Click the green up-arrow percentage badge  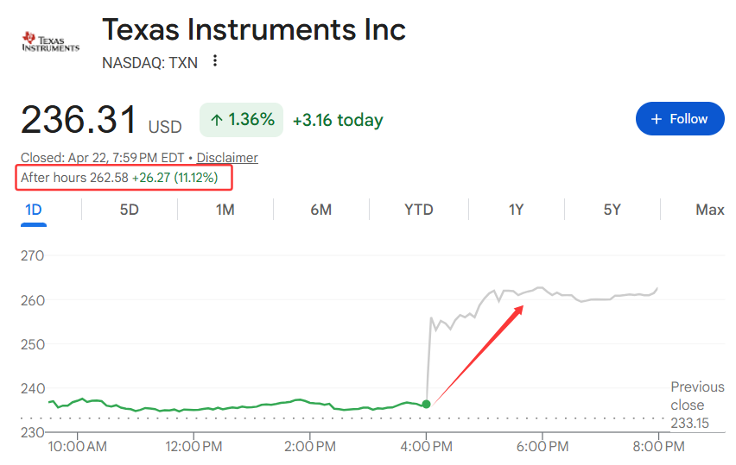coord(241,120)
